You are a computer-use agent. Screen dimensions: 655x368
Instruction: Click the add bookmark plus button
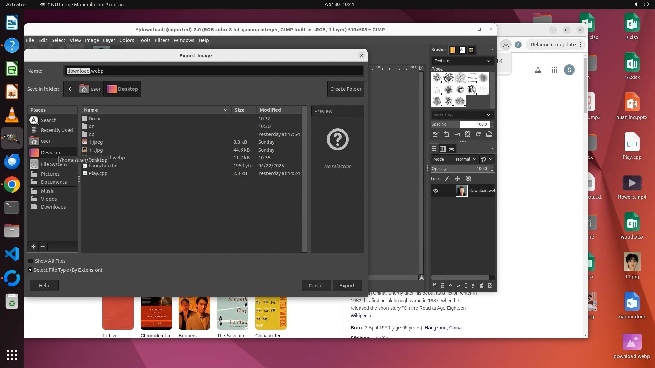click(x=33, y=247)
